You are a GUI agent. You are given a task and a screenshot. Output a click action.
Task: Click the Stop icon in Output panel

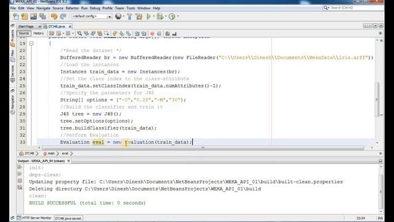(x=20, y=181)
